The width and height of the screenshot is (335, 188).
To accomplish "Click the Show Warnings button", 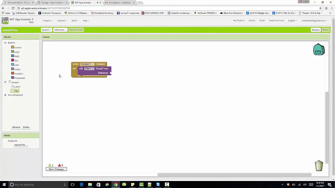I will pos(56,169).
